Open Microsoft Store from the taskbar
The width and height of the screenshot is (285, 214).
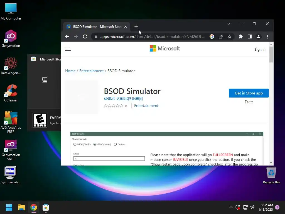click(x=46, y=207)
